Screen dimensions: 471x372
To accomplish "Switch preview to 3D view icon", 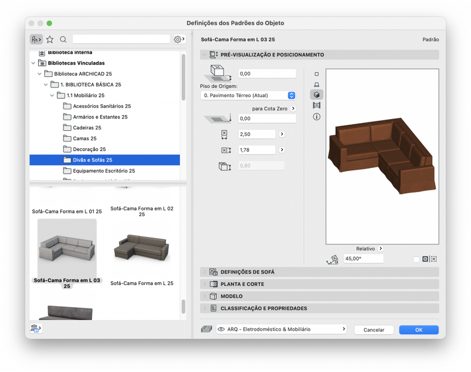I will pos(316,95).
